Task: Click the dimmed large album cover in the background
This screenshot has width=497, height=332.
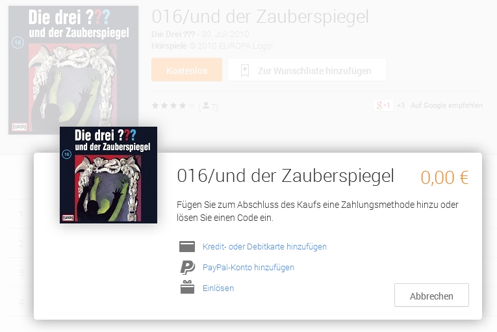Action: 73,70
